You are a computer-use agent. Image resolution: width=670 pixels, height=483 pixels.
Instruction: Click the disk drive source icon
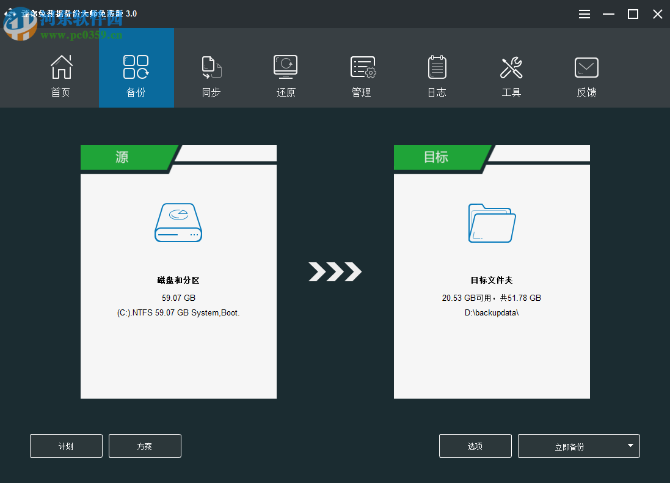coord(178,223)
